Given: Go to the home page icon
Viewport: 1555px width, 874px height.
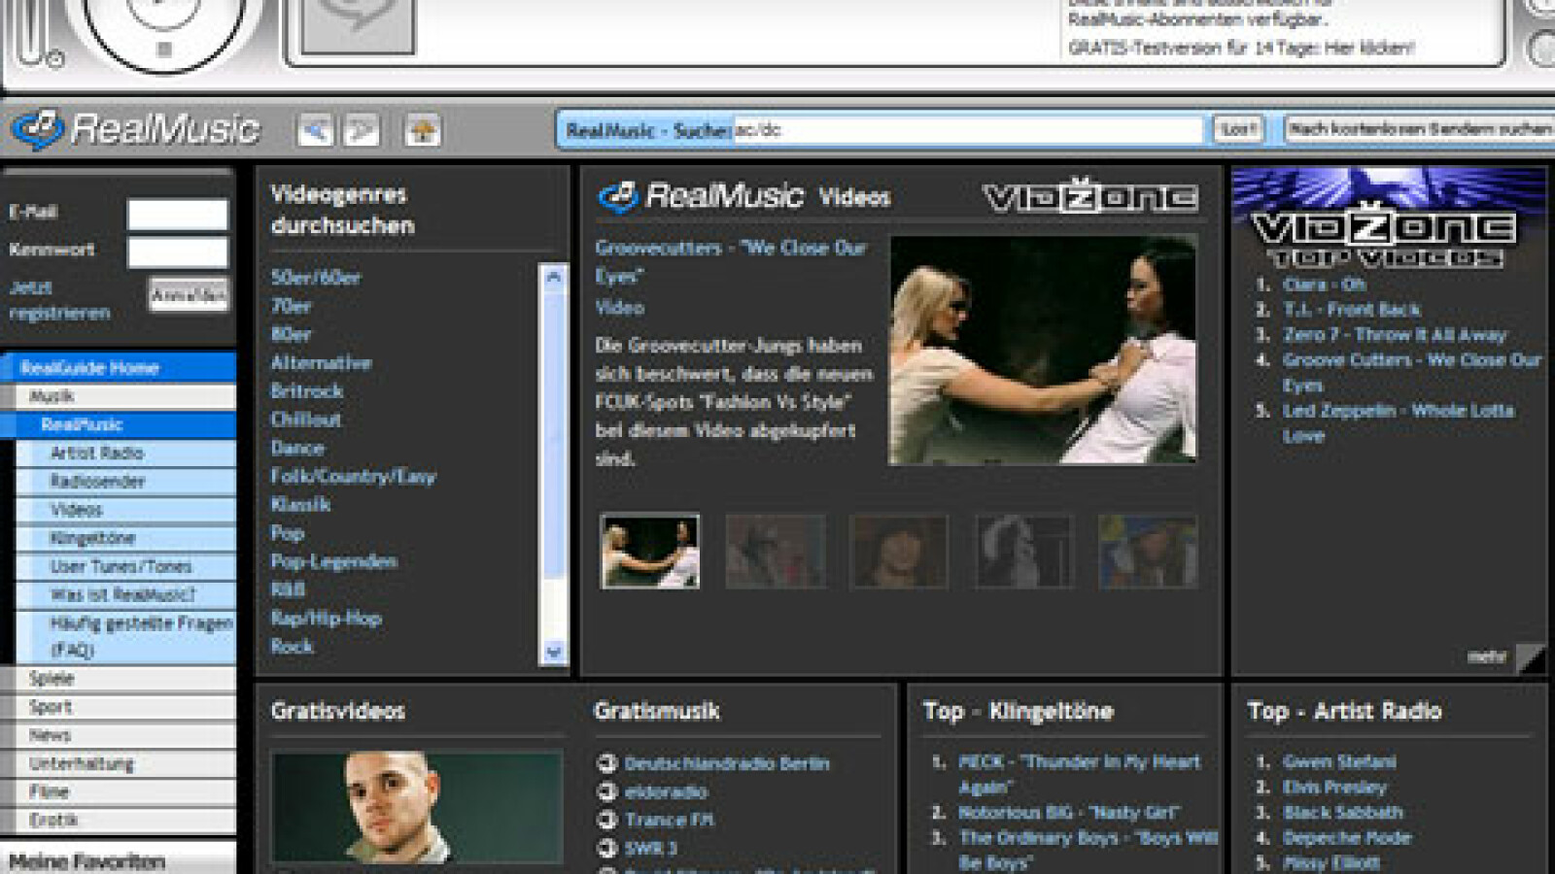Looking at the screenshot, I should [x=423, y=130].
